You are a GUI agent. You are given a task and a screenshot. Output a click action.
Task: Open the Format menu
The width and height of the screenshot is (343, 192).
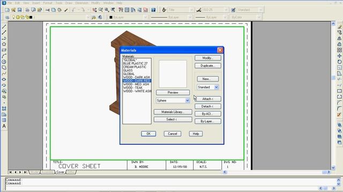tap(48, 3)
